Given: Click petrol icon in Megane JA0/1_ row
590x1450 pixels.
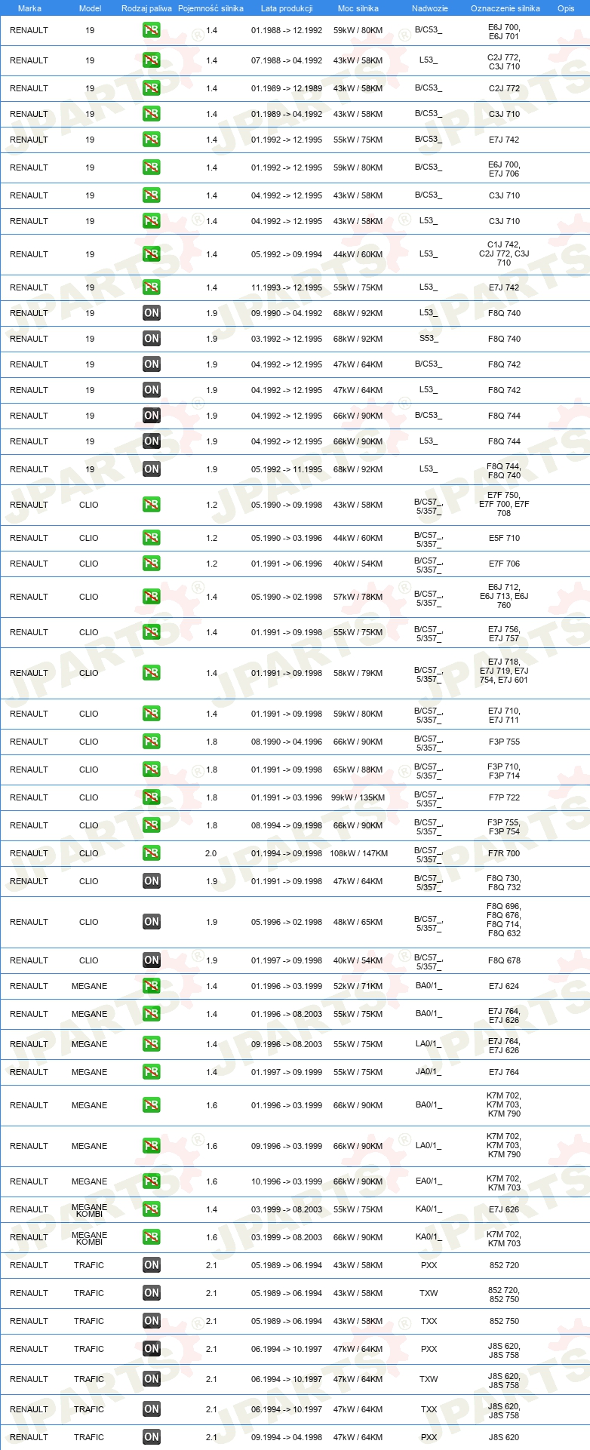Looking at the screenshot, I should (x=152, y=1072).
